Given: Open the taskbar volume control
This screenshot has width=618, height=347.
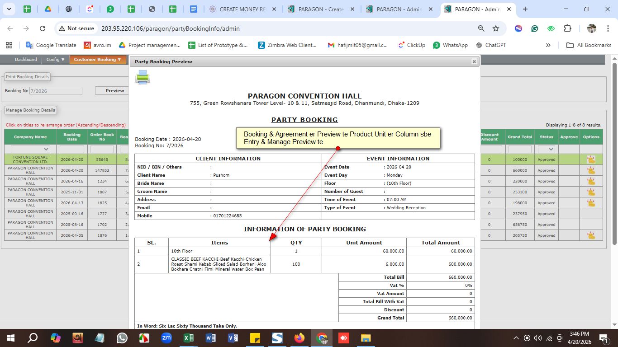Looking at the screenshot, I should [x=538, y=338].
